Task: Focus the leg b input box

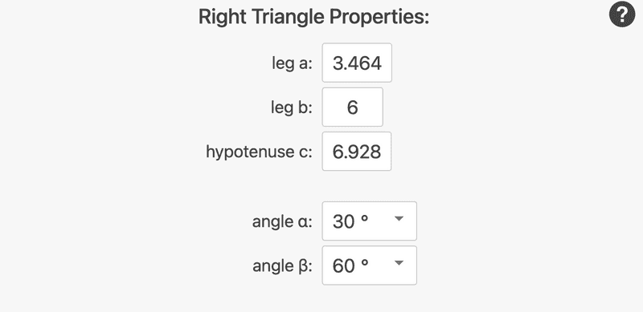Action: [352, 107]
